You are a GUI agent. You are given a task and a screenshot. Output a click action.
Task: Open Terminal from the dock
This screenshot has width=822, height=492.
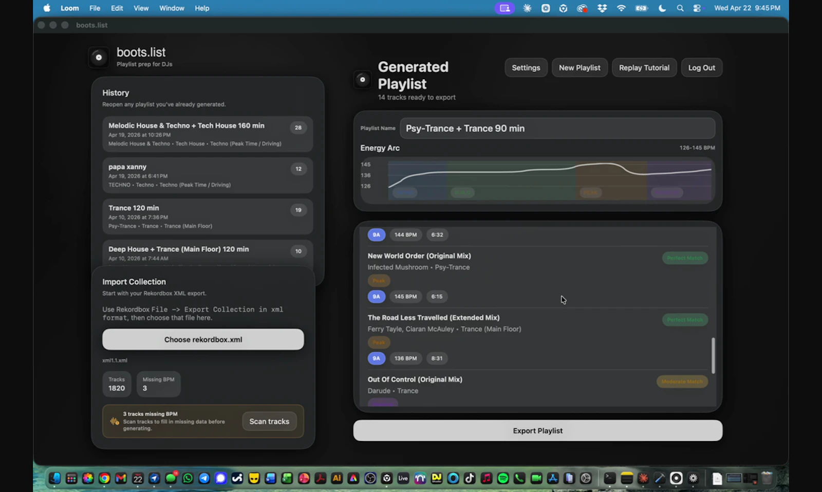click(609, 479)
